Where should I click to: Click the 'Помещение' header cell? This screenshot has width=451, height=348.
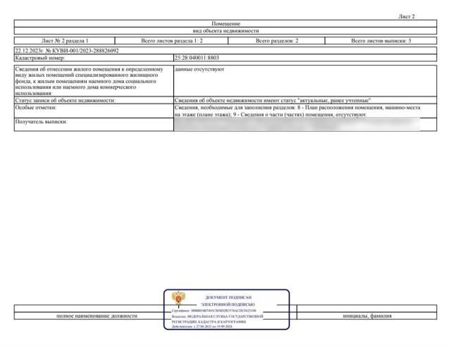click(x=225, y=24)
